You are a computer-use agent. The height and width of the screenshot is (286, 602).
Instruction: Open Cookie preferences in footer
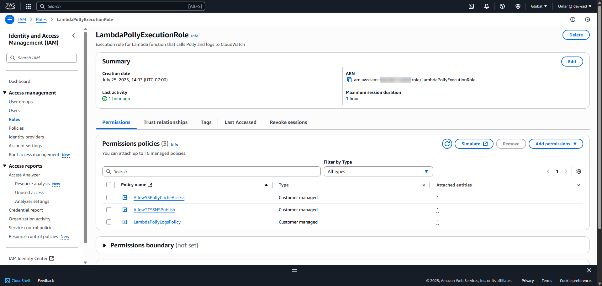click(x=576, y=281)
